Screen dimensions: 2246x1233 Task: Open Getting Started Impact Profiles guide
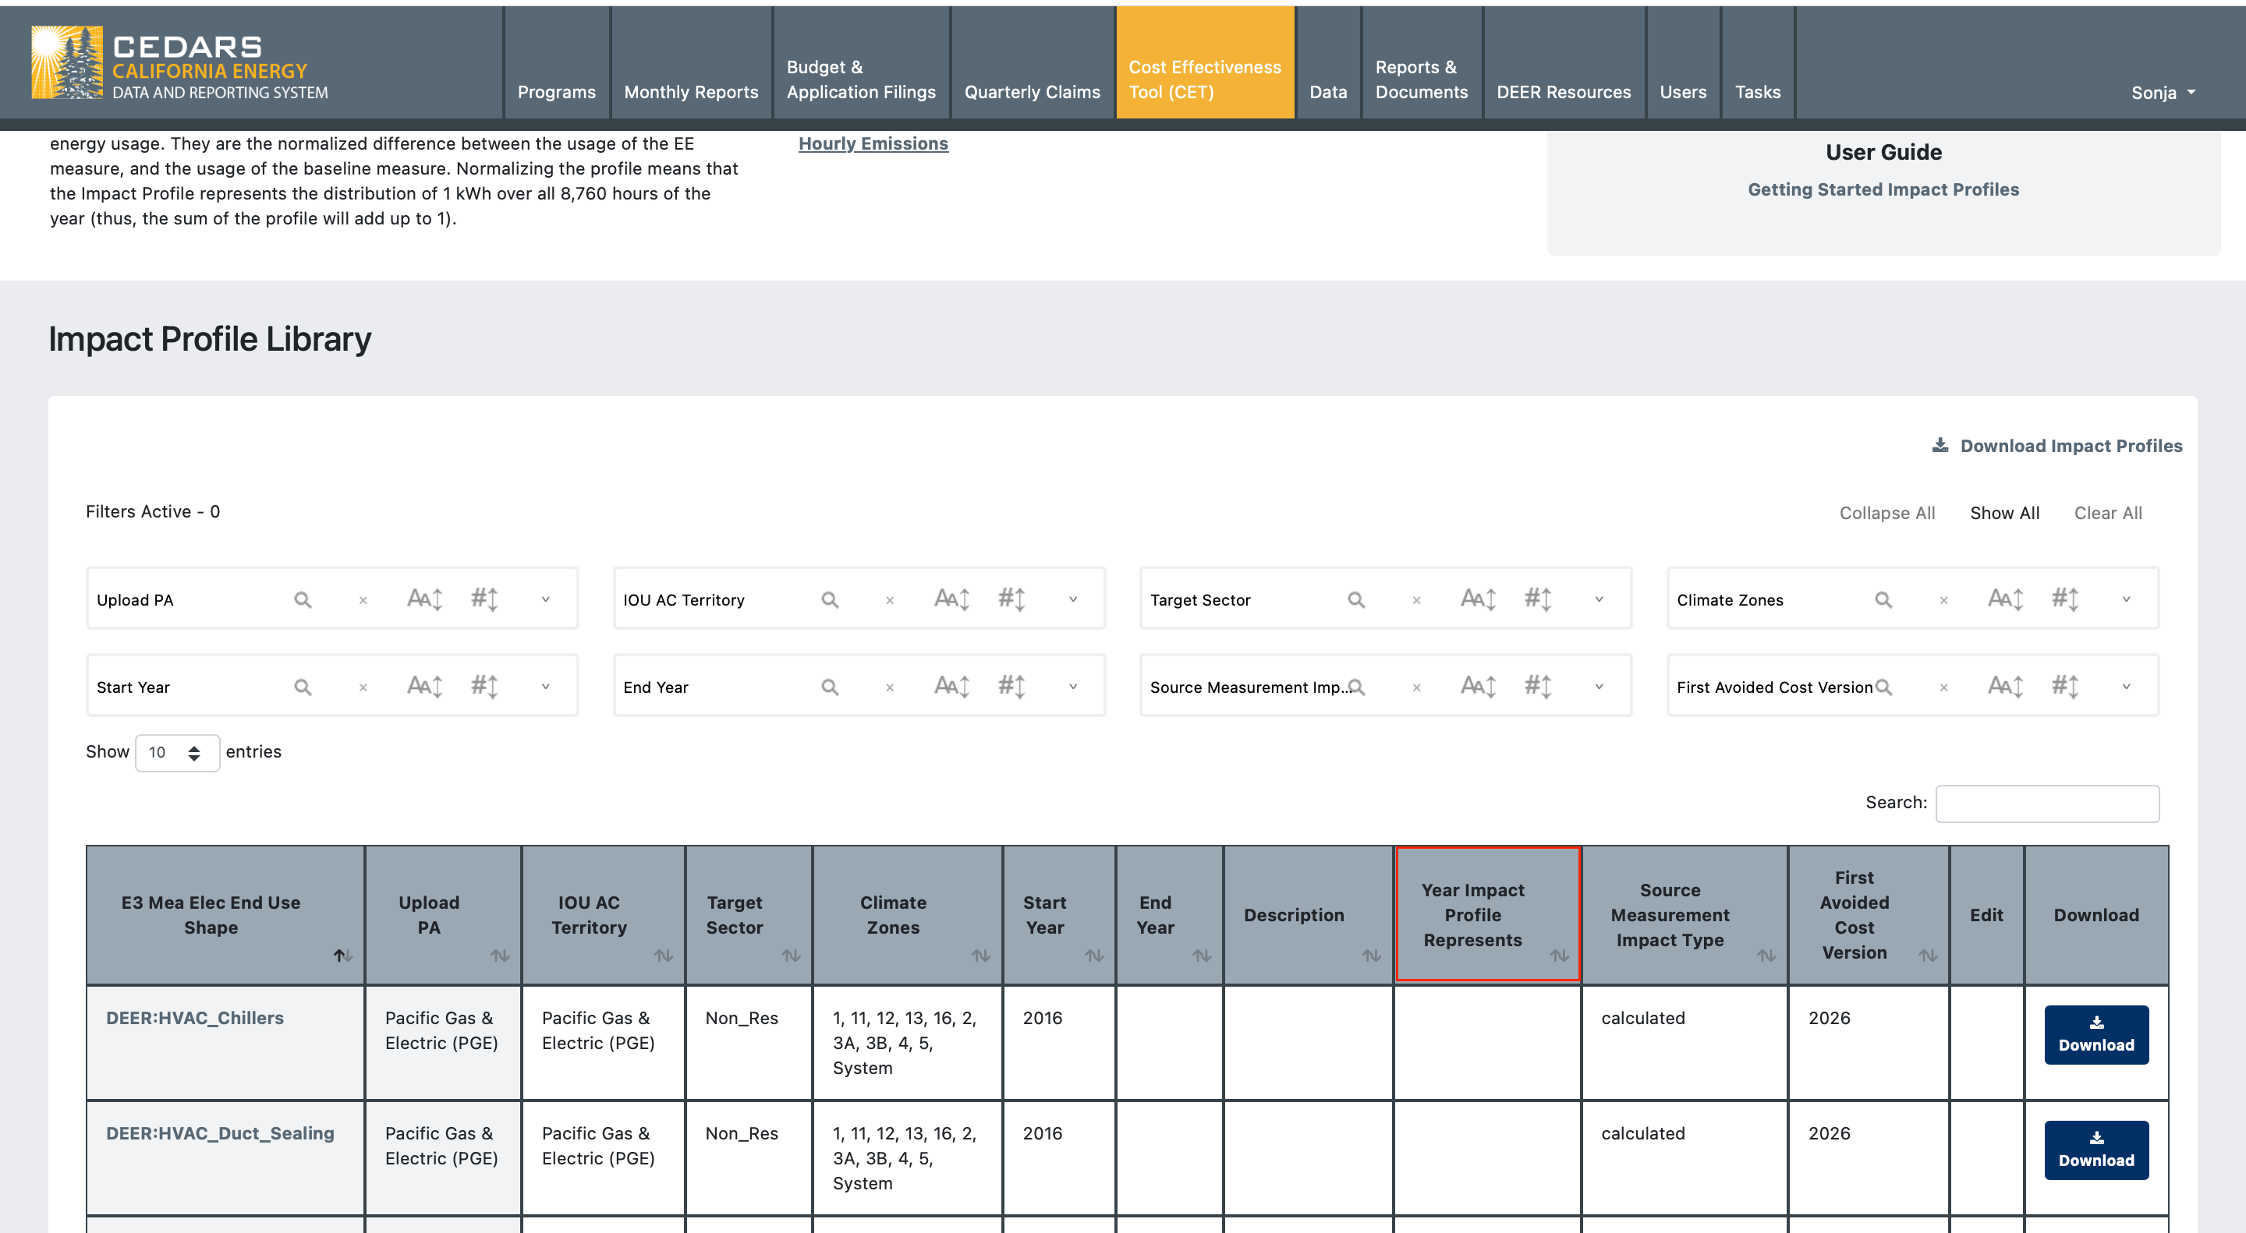pyautogui.click(x=1883, y=190)
